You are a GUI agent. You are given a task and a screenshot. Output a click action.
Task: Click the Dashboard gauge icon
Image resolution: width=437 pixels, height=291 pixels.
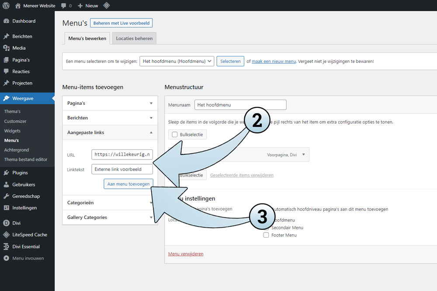coord(6,21)
